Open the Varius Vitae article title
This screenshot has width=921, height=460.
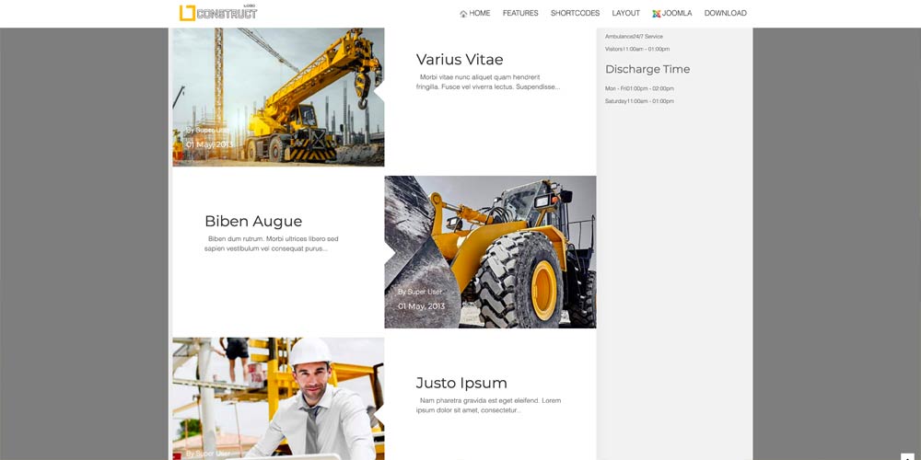[x=460, y=60]
